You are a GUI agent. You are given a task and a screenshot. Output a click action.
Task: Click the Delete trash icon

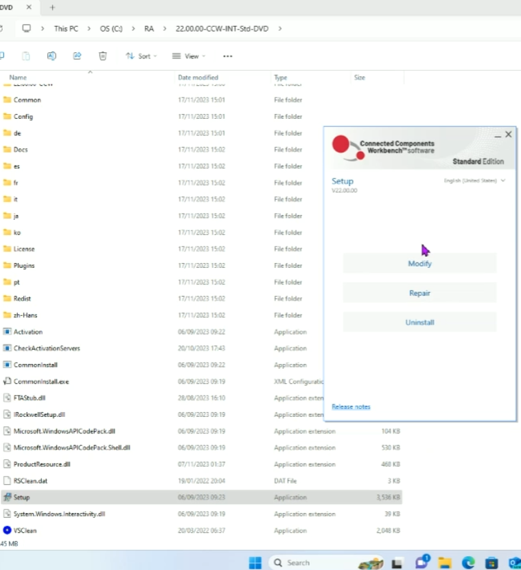103,56
